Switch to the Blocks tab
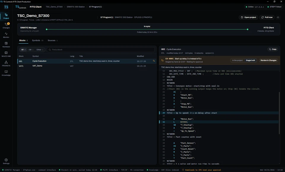The width and height of the screenshot is (285, 172). [23, 41]
